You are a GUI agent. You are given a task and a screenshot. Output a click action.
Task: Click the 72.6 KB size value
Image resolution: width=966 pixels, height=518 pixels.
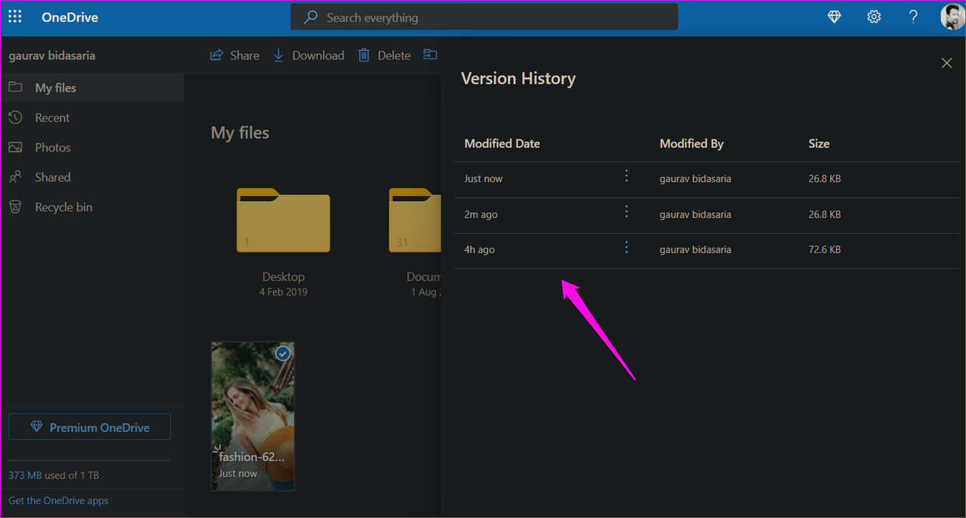824,250
